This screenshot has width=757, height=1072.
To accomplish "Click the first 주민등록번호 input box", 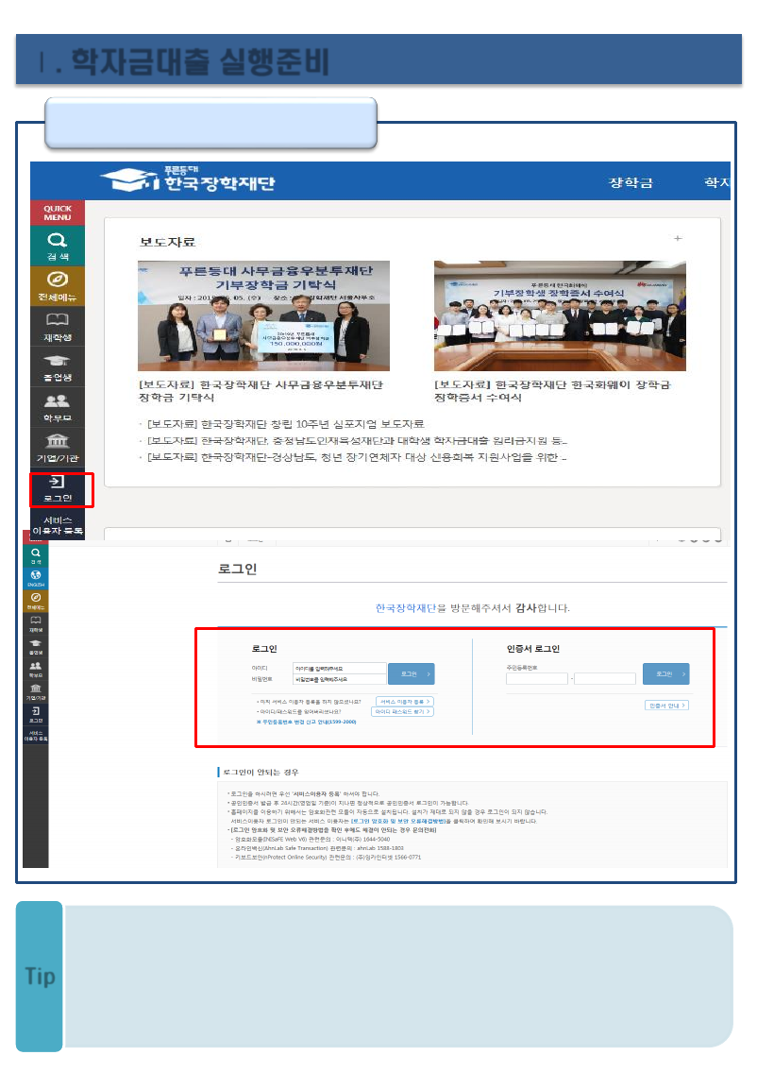I will 537,679.
